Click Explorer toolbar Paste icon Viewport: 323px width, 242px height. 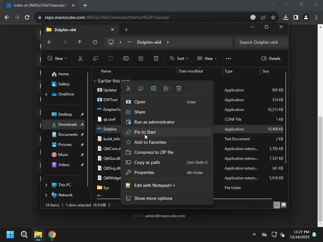point(111,58)
